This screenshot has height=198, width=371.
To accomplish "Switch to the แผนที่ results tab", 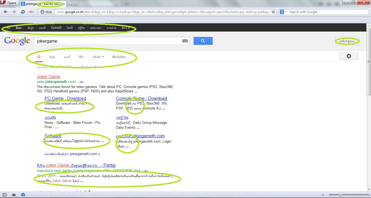I will coord(67,57).
